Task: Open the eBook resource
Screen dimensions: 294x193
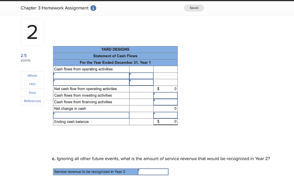Action: (x=32, y=75)
